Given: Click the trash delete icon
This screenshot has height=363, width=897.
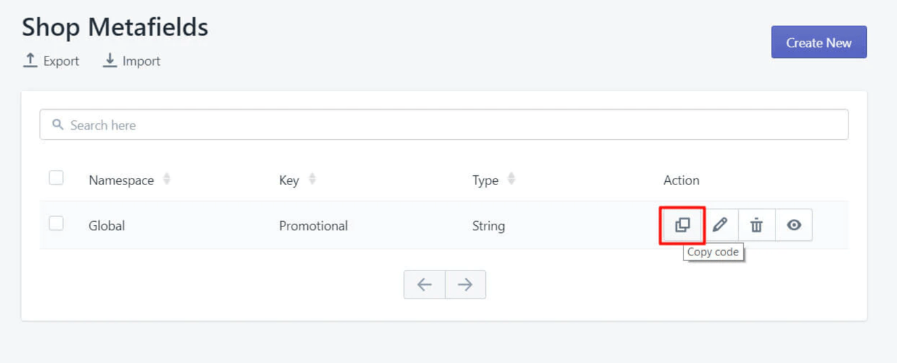Looking at the screenshot, I should (x=756, y=225).
